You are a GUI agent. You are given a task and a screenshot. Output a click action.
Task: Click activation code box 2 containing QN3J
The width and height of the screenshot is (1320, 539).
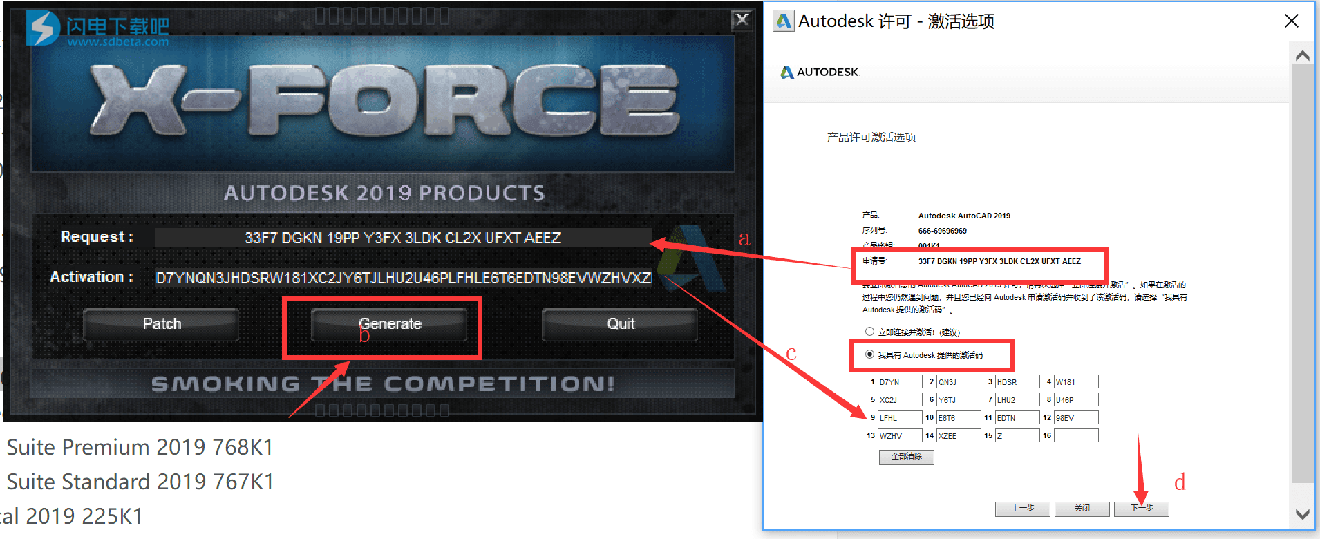click(959, 381)
